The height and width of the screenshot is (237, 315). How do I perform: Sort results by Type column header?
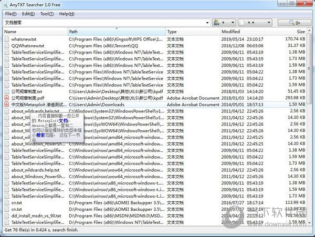193,32
